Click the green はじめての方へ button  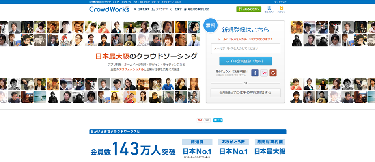coord(249,9)
